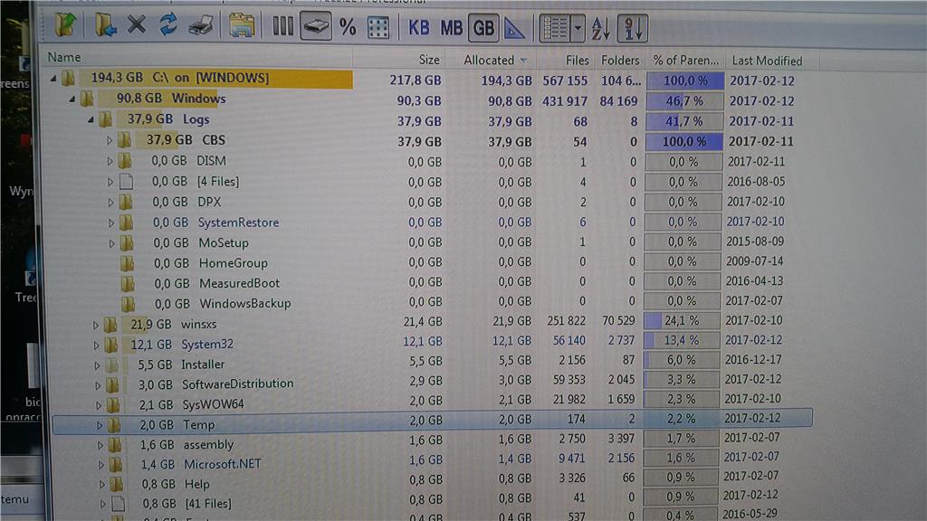Click the Folders column header
Viewport: 927px width, 521px height.
[620, 61]
